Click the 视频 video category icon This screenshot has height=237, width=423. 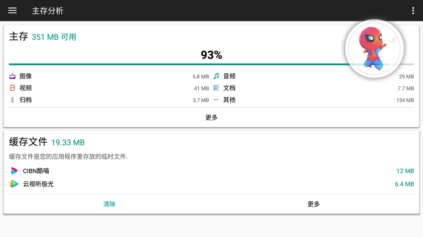[13, 88]
